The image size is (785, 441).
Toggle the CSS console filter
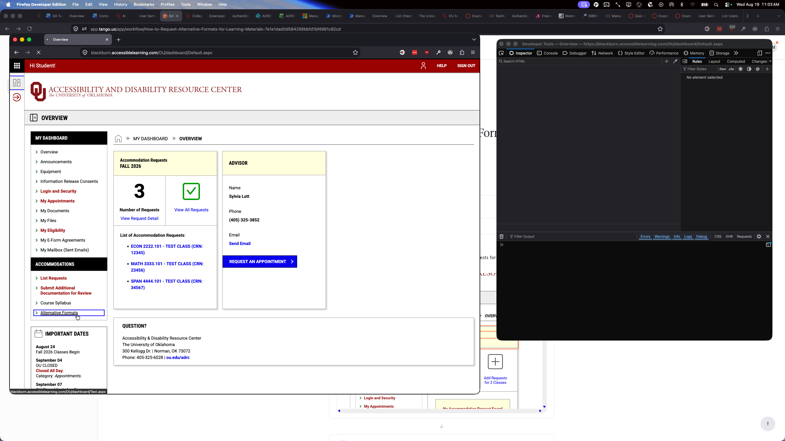click(x=718, y=236)
